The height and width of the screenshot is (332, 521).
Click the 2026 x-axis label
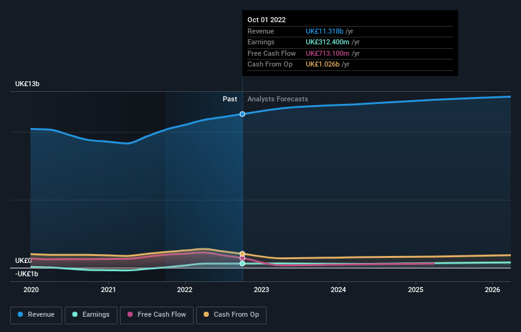(492, 290)
